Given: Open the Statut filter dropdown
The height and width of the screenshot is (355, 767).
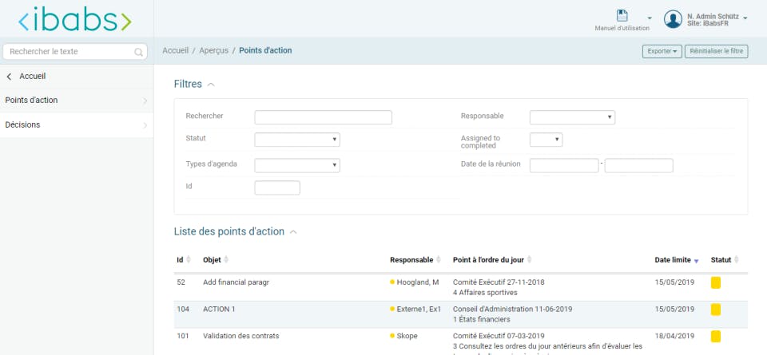Looking at the screenshot, I should tap(297, 140).
